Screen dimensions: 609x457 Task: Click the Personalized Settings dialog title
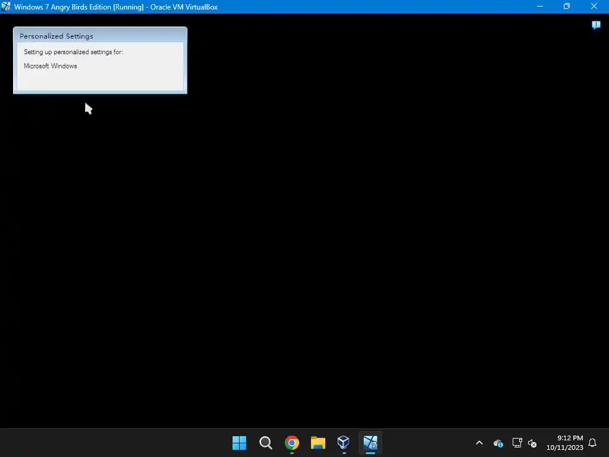click(56, 36)
